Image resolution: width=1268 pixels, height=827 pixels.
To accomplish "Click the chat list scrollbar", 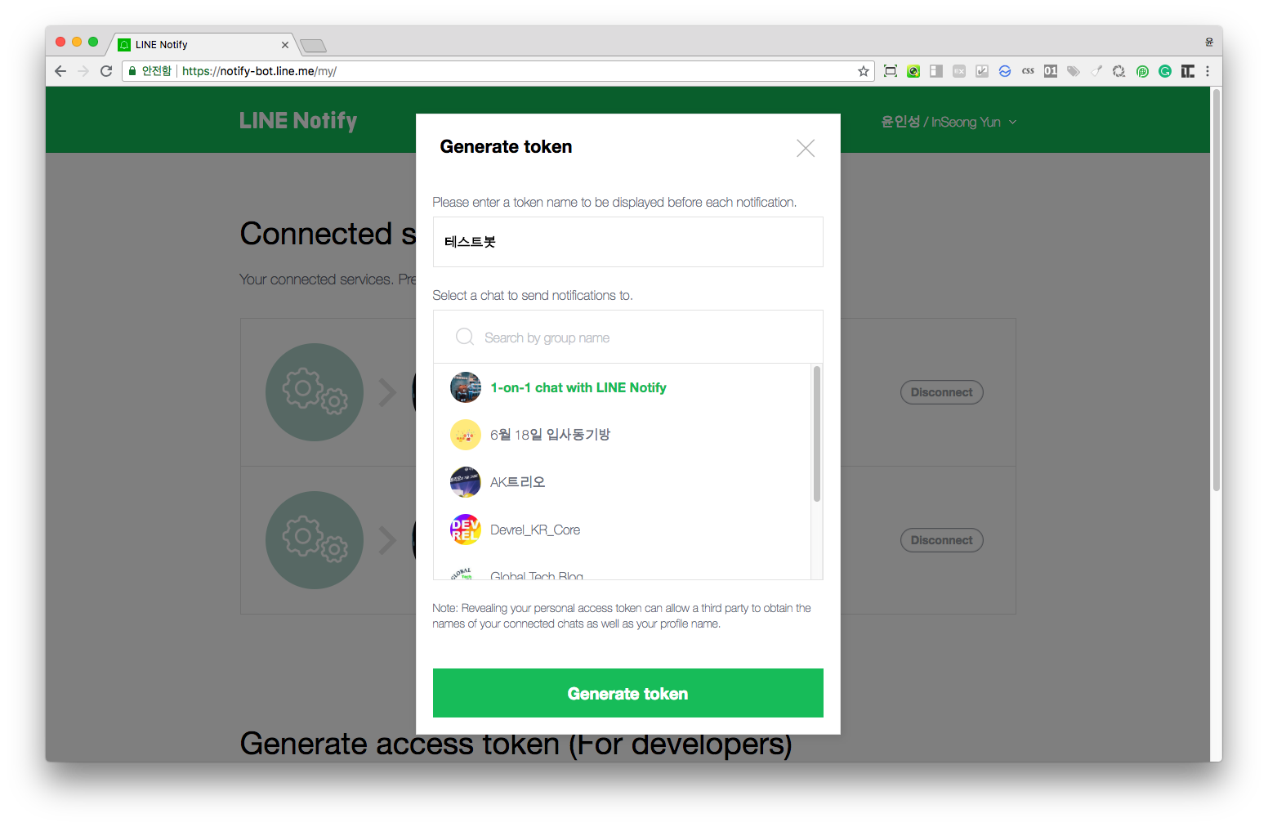I will (817, 434).
